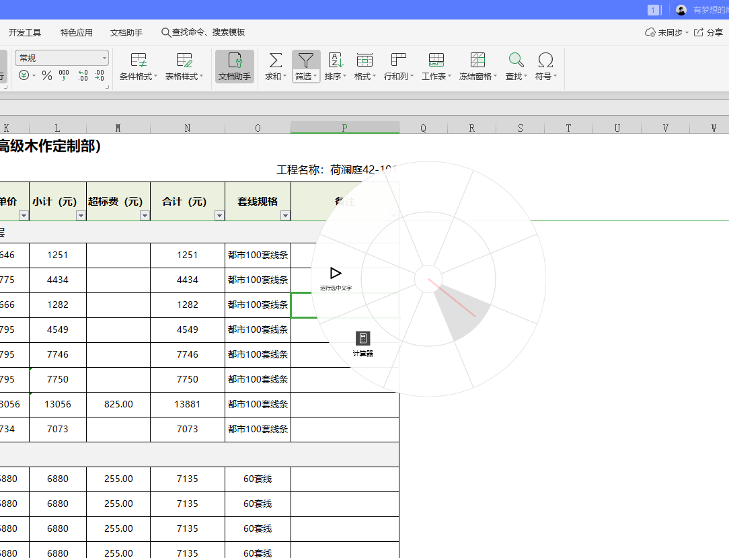Click the 小计 cell showing 4434
This screenshot has height=558, width=729.
pos(57,280)
